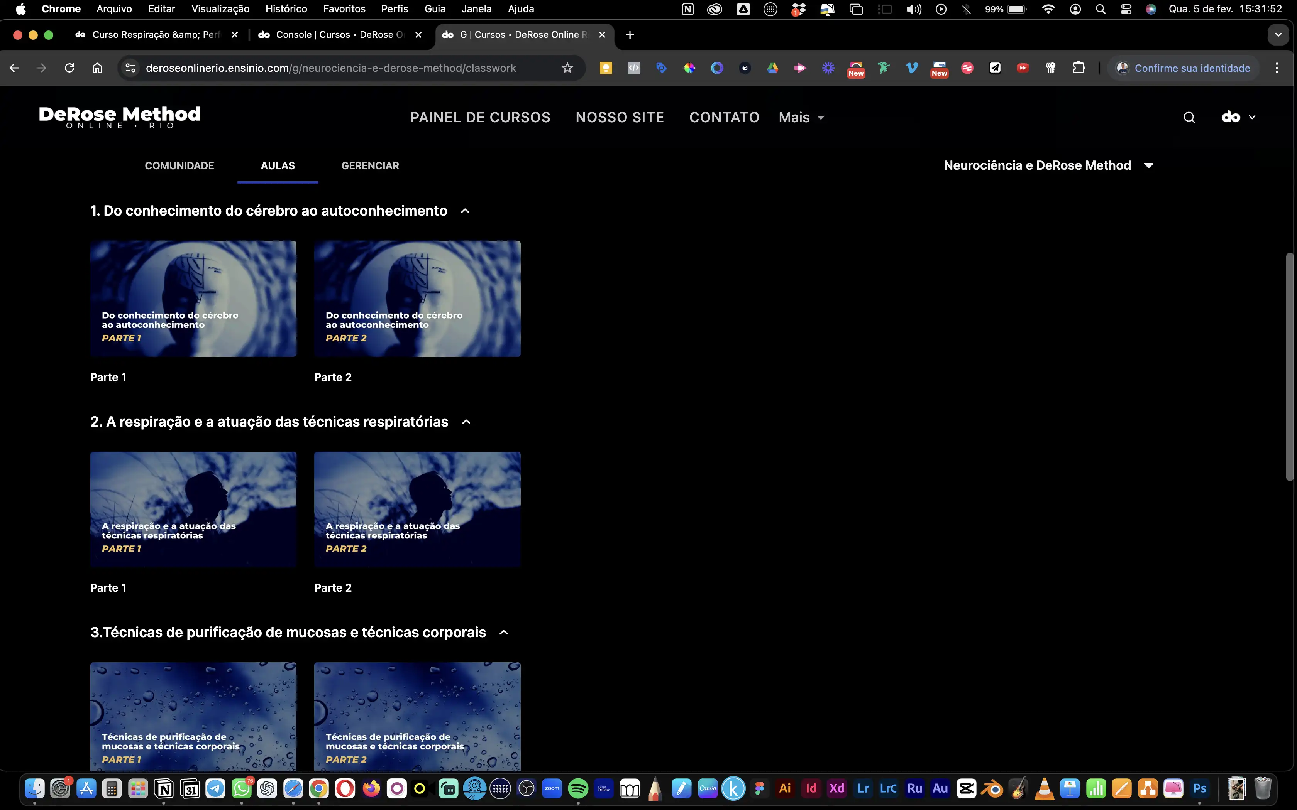
Task: Switch to the COMUNIDADE tab
Action: tap(179, 165)
